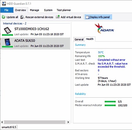Open the Test planner tab

[64, 10]
